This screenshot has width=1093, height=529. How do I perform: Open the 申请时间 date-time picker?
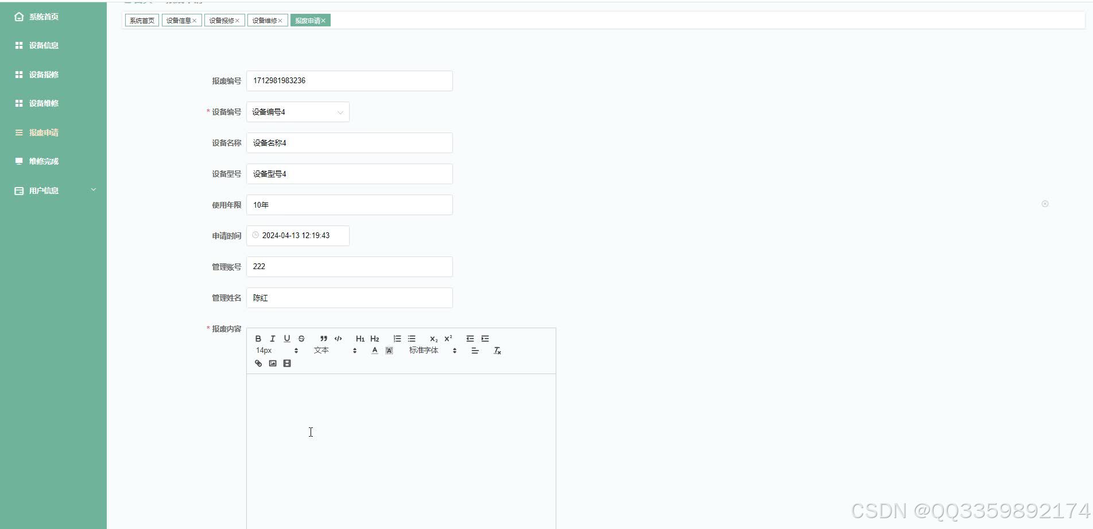click(x=298, y=236)
